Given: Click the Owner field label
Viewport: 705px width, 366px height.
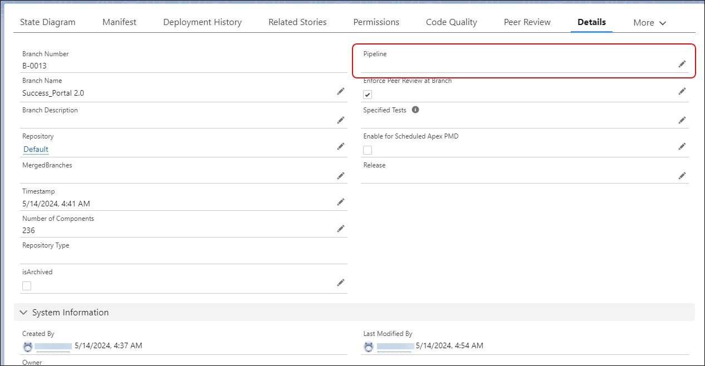Looking at the screenshot, I should click(x=32, y=363).
